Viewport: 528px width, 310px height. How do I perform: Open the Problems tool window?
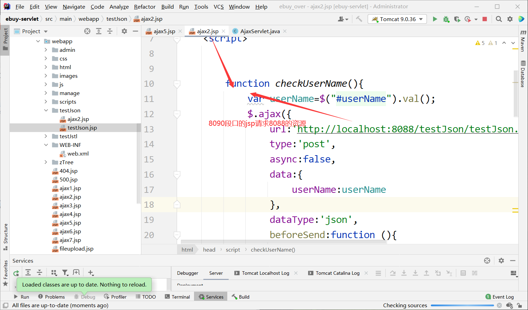tap(51, 297)
